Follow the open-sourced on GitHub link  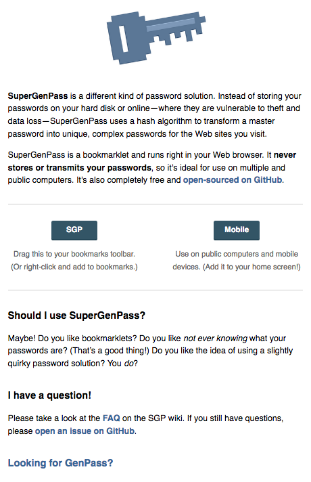coord(233,180)
